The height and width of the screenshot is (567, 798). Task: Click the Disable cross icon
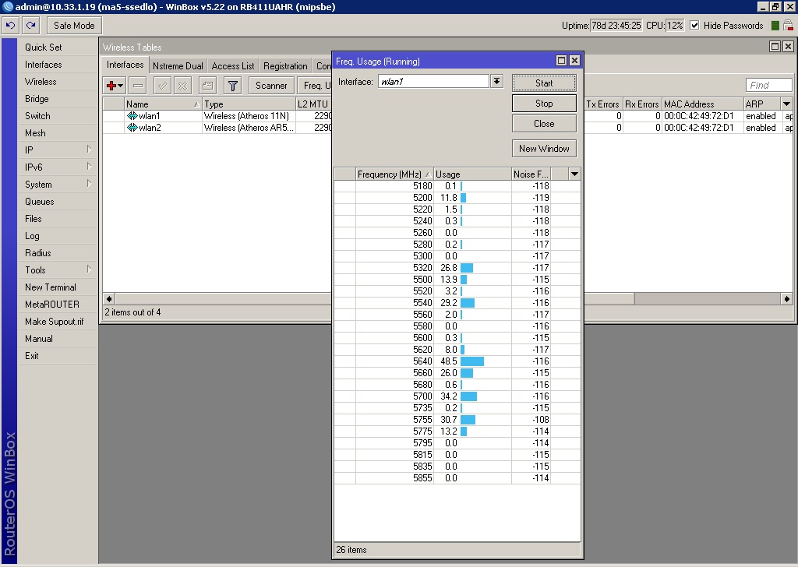tap(182, 86)
